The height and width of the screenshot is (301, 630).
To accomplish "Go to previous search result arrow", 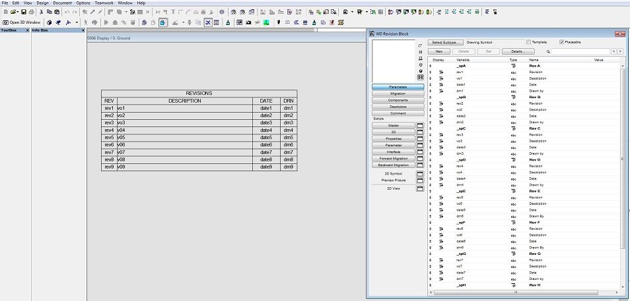I will point(613,51).
